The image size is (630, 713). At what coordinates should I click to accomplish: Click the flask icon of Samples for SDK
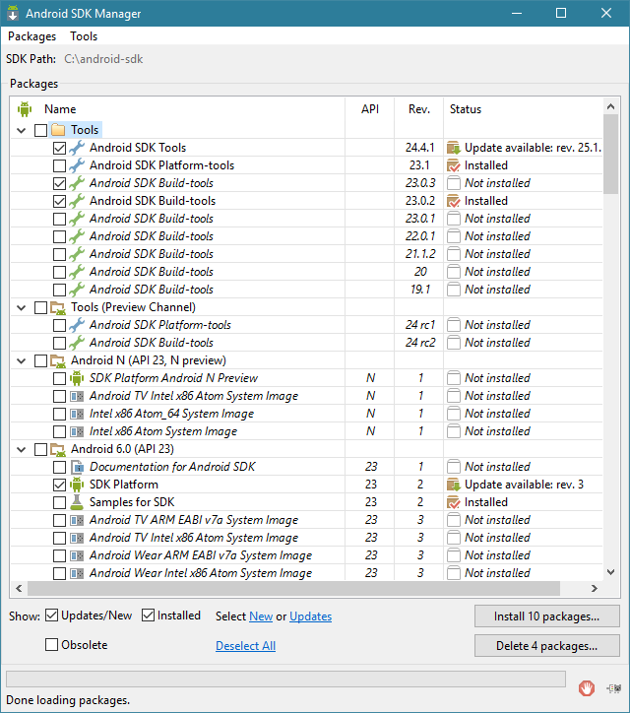tap(77, 502)
